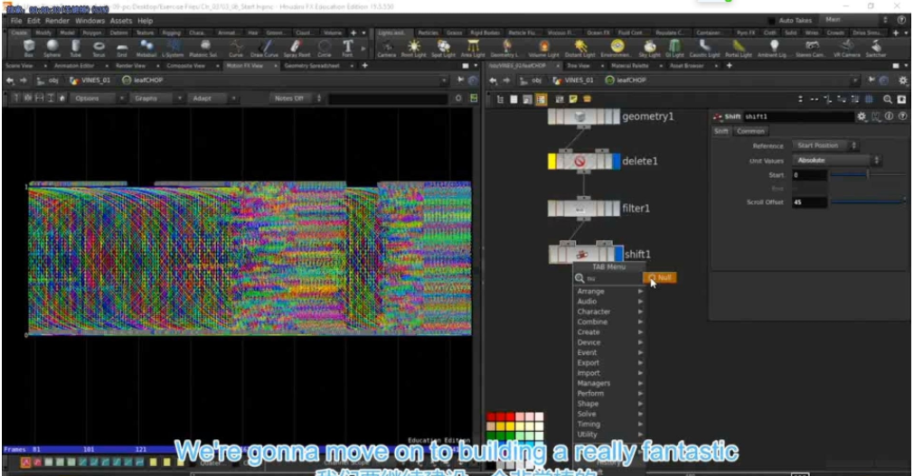Switch to the Tree View tab
914x476 pixels.
[579, 66]
